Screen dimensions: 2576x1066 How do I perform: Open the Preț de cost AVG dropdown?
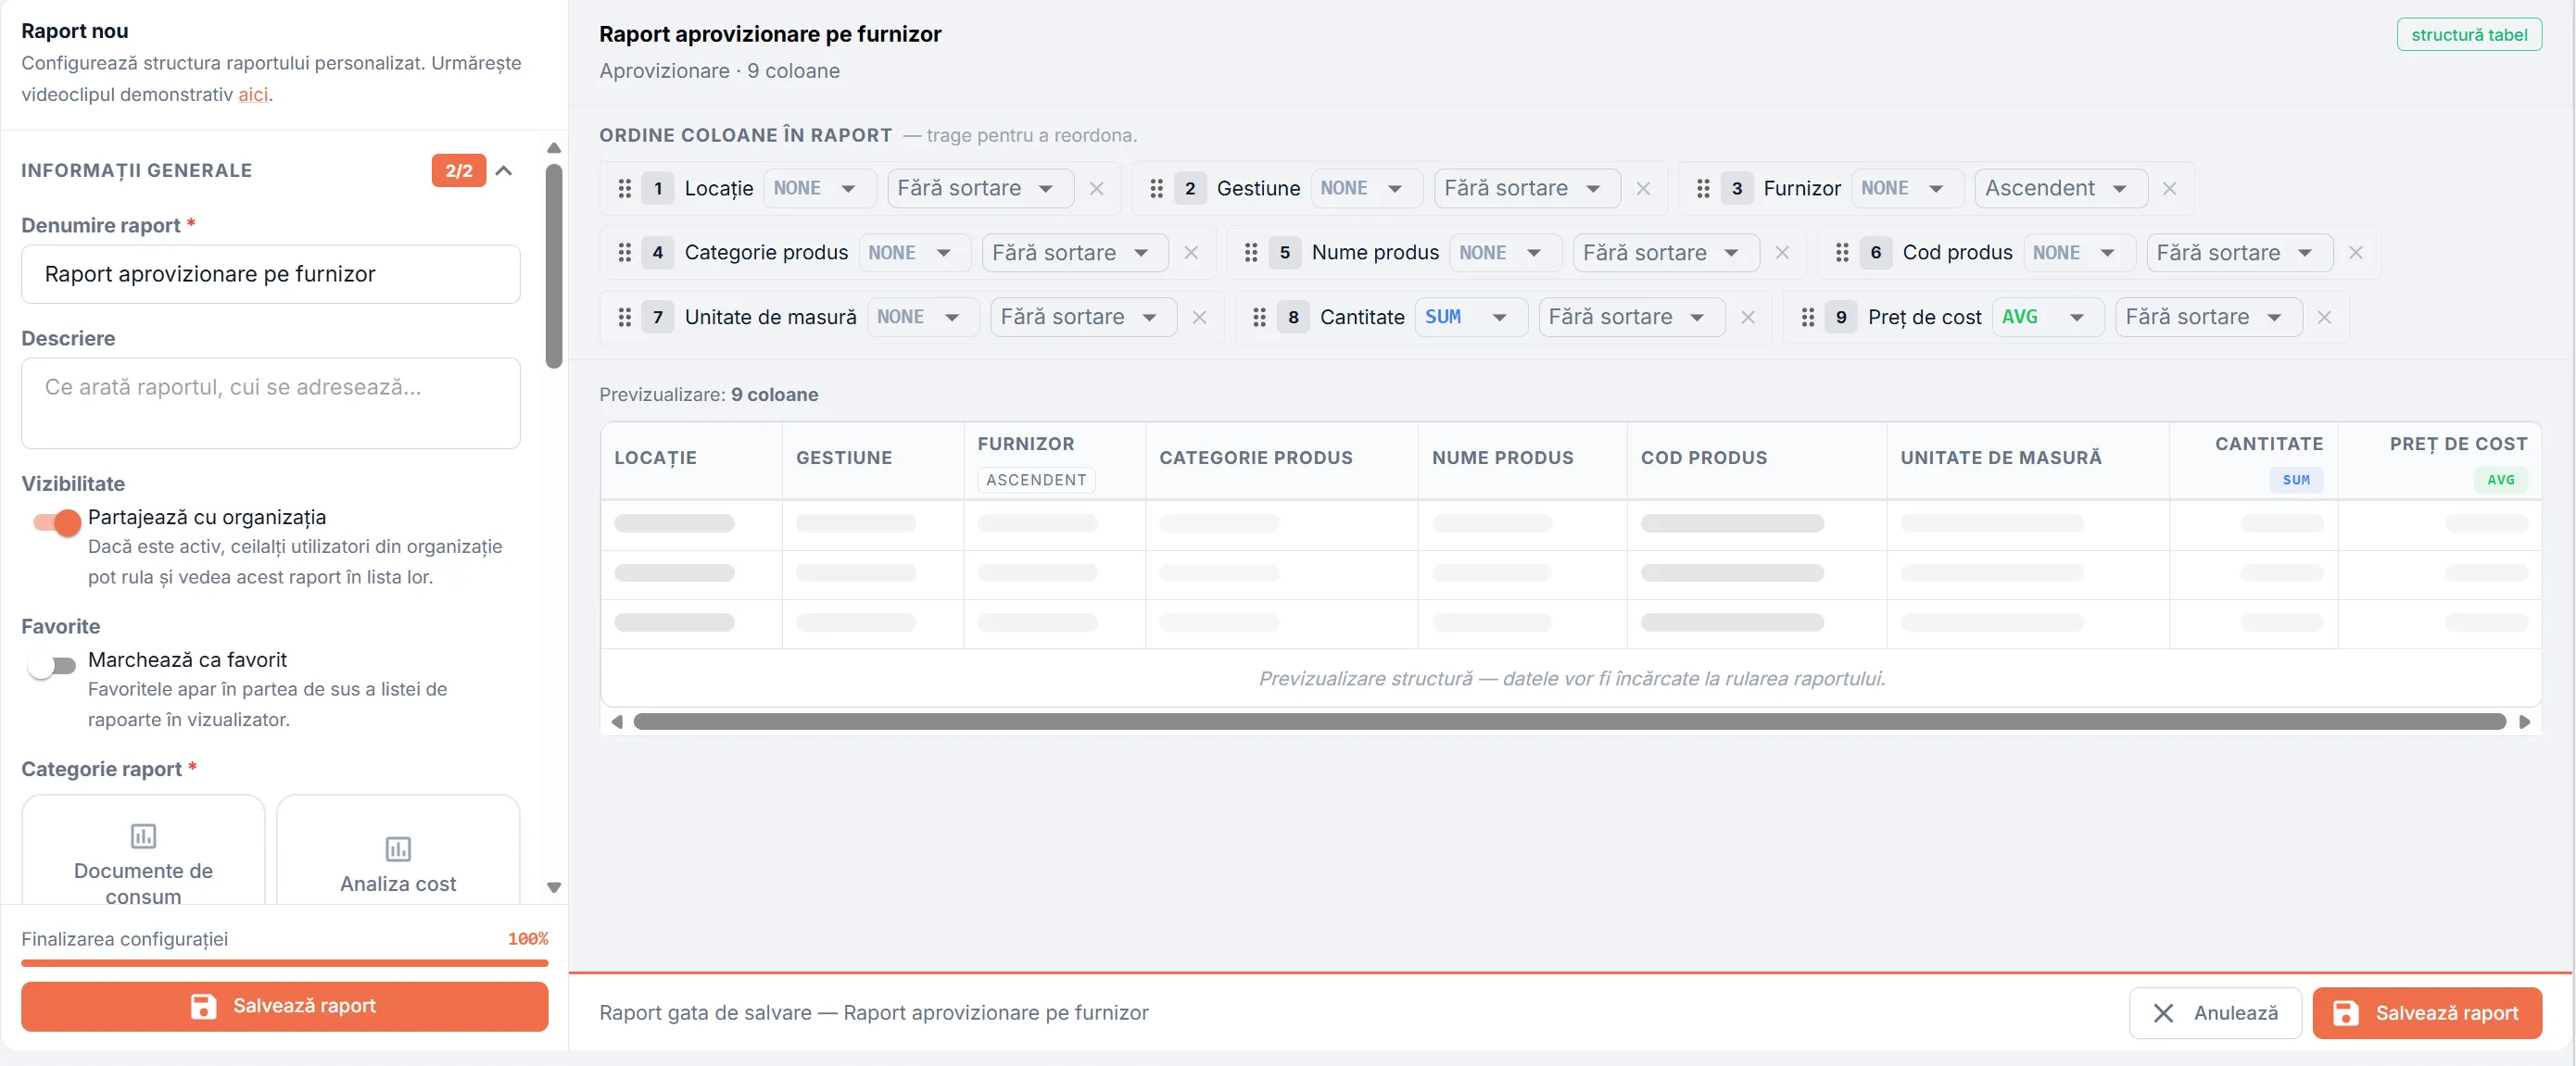pyautogui.click(x=2047, y=317)
